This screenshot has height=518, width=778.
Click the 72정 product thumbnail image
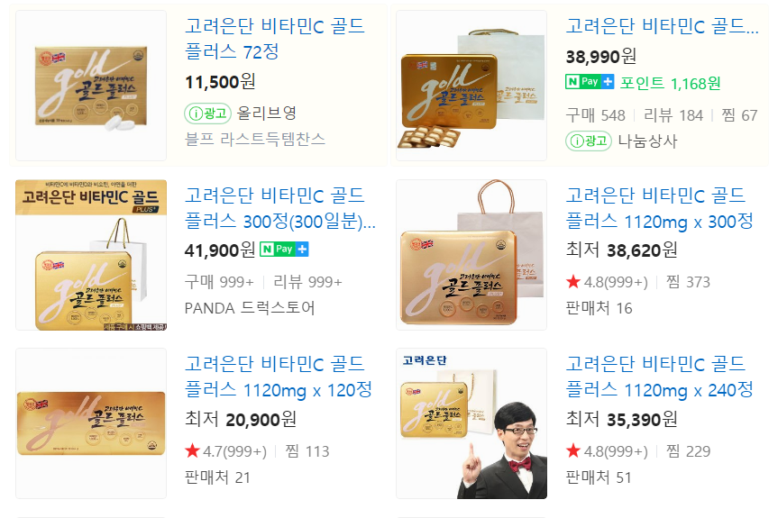(91, 86)
